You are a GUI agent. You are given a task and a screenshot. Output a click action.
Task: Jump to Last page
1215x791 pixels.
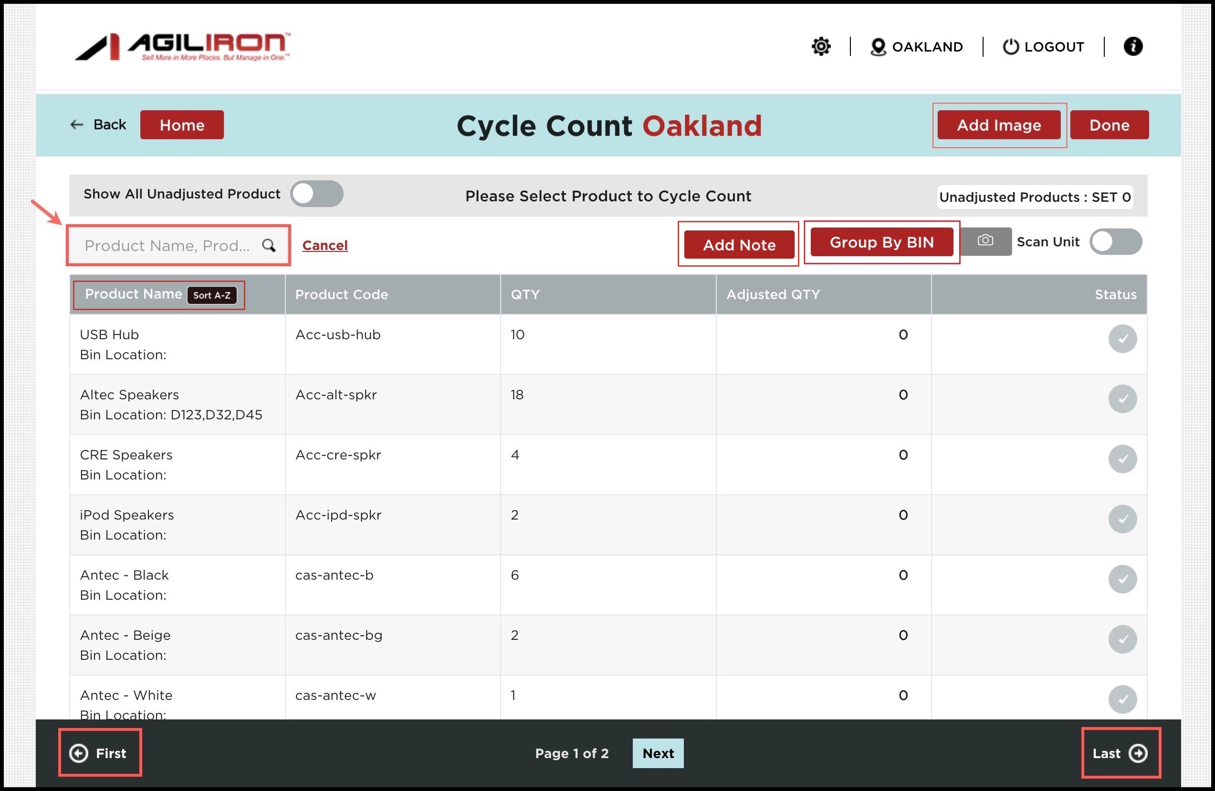(x=1120, y=753)
